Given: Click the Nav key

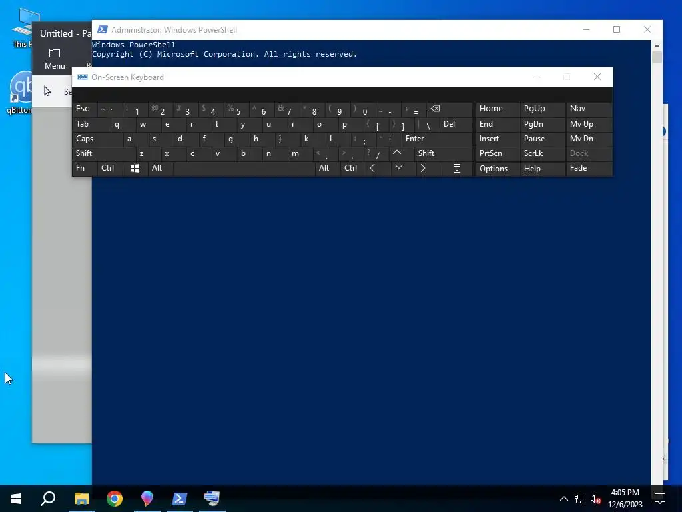Looking at the screenshot, I should coord(589,109).
